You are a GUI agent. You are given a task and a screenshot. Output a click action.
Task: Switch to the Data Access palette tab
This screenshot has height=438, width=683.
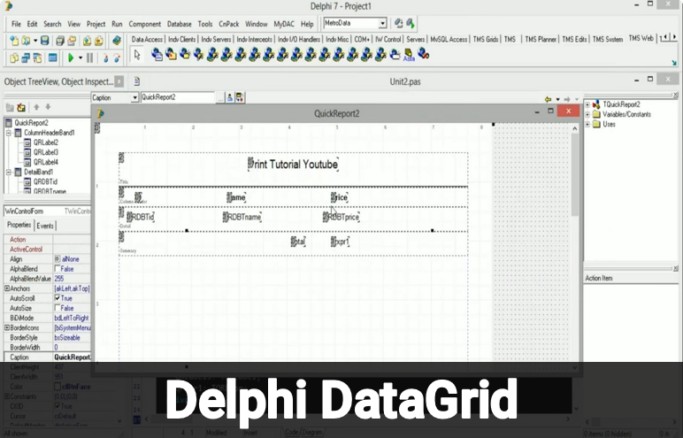[147, 39]
